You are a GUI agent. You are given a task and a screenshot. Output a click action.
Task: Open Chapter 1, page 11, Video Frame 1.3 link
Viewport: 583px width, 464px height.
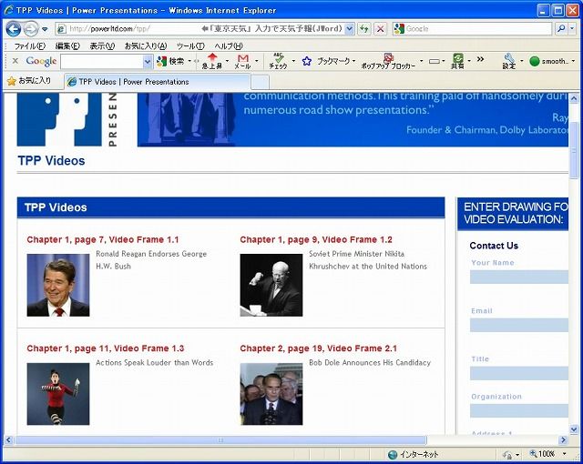(106, 348)
